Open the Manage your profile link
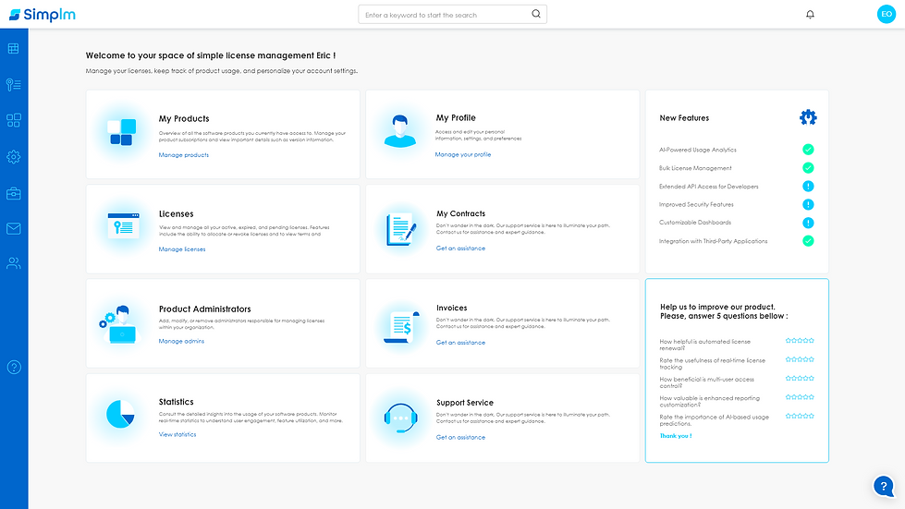This screenshot has height=509, width=905. coord(463,154)
